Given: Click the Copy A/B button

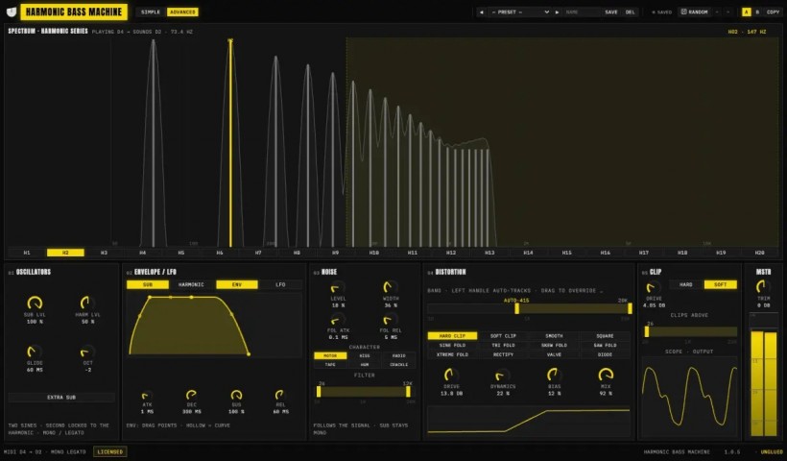Looking at the screenshot, I should point(773,12).
